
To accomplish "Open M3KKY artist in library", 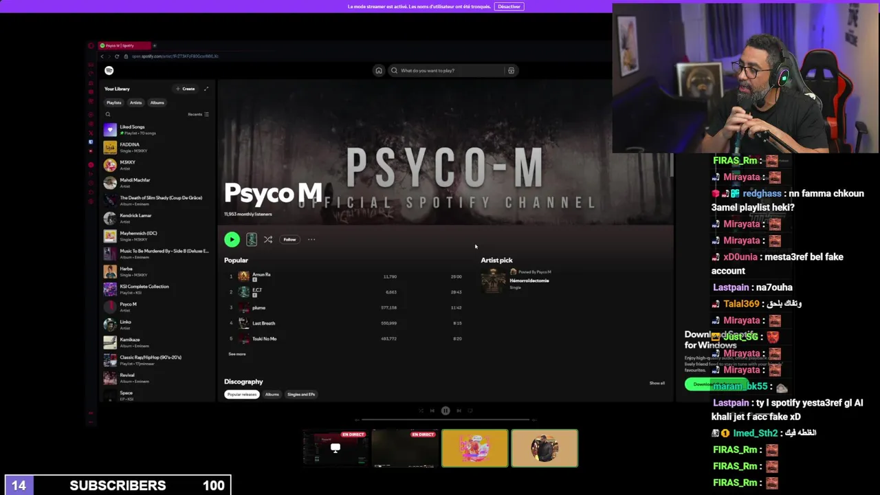I will 157,165.
